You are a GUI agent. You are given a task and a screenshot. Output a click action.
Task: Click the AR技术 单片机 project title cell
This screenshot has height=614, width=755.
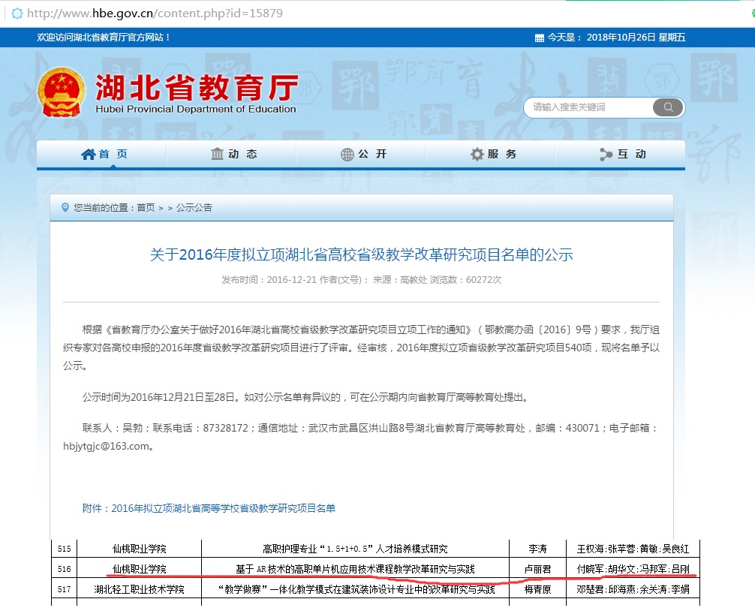[355, 569]
